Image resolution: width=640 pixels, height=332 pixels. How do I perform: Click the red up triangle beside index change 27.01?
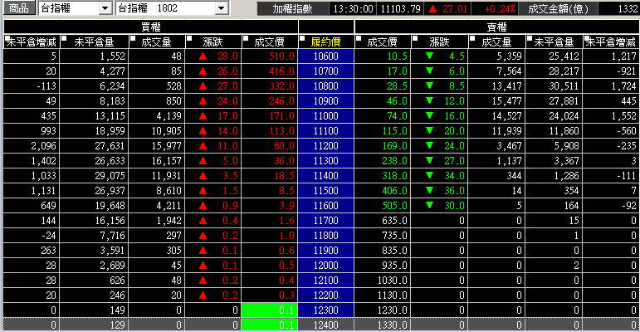pyautogui.click(x=433, y=8)
